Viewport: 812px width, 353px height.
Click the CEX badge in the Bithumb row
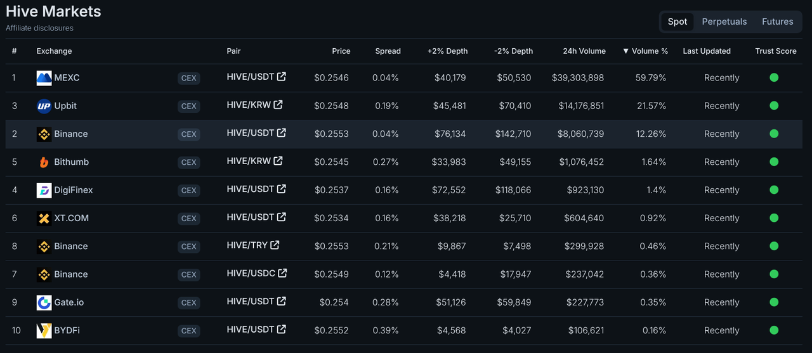pyautogui.click(x=189, y=162)
